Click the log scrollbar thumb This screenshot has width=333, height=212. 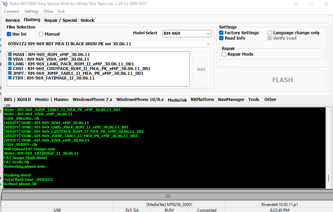coord(329,178)
